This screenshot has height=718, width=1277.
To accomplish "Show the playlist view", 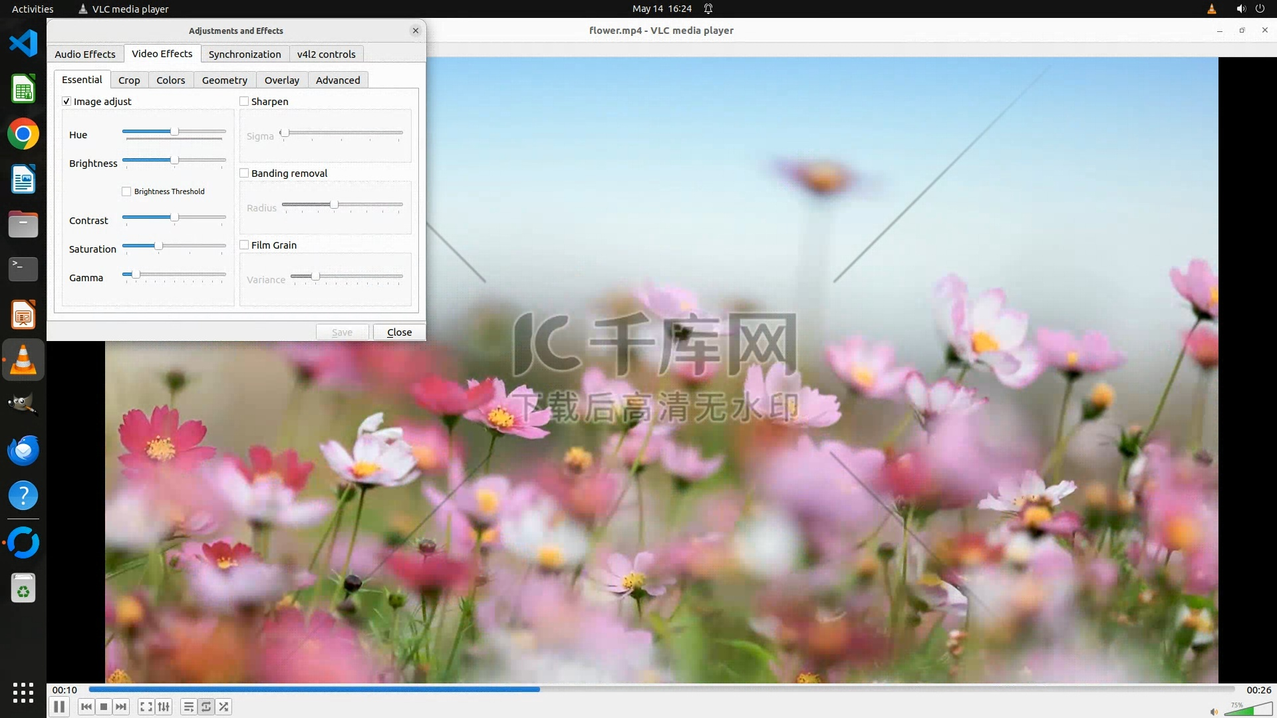I will [x=189, y=707].
